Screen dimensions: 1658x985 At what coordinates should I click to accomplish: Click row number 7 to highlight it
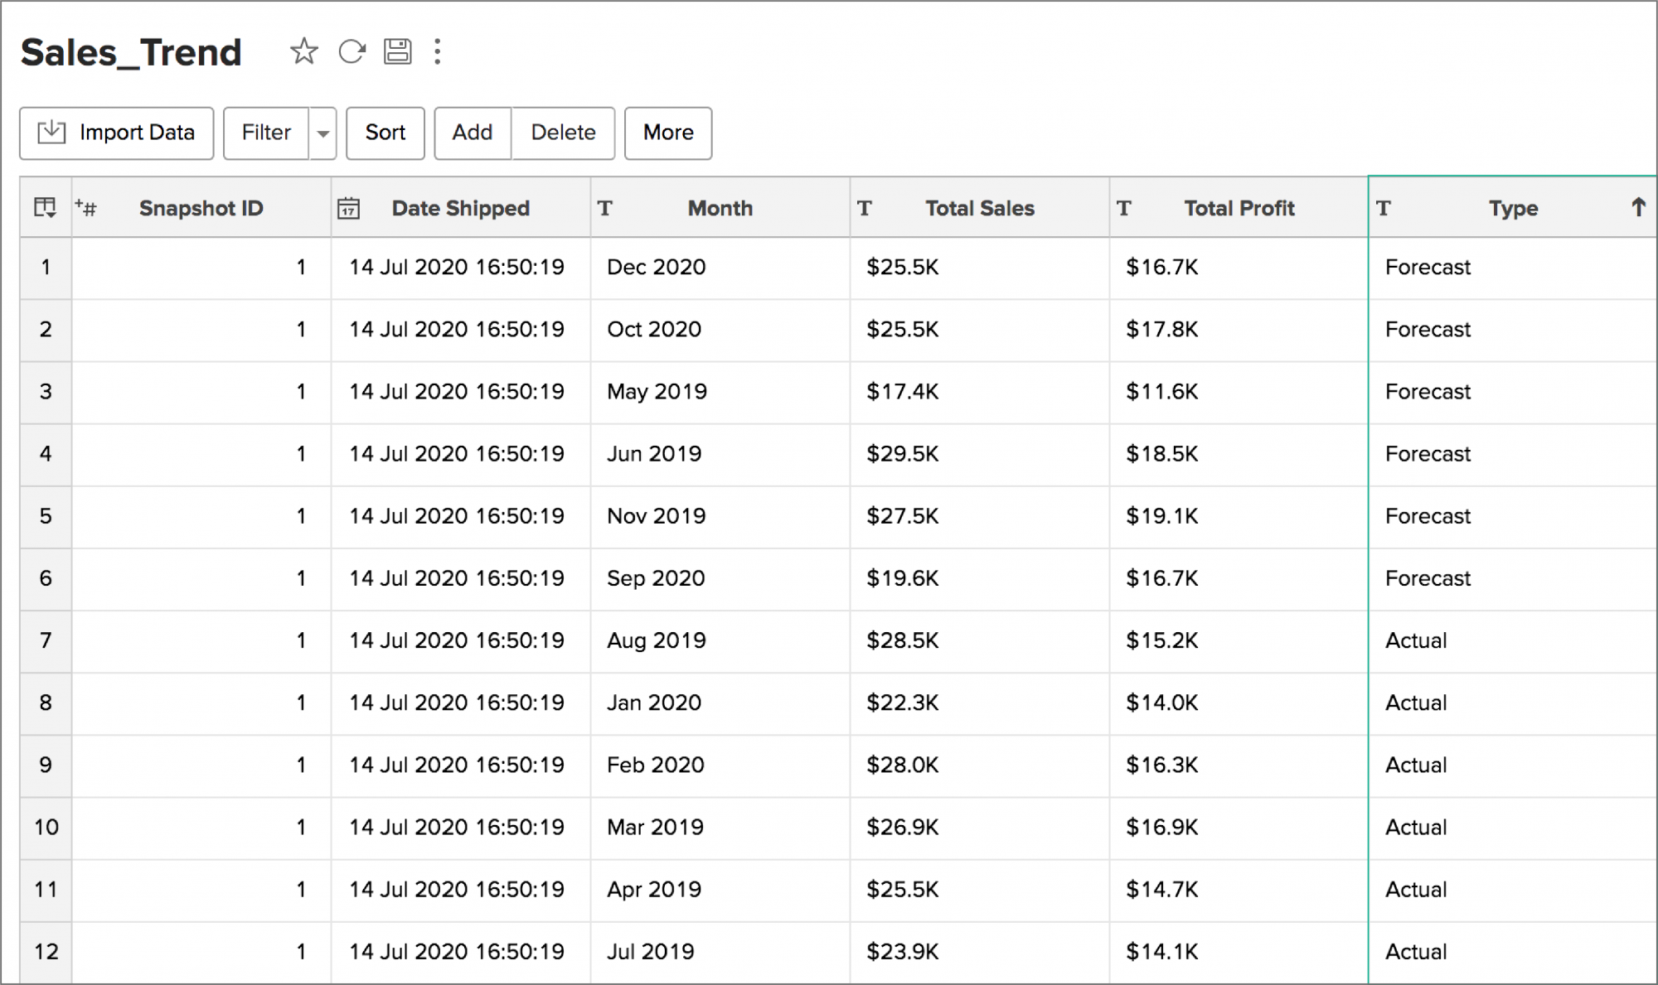click(46, 640)
